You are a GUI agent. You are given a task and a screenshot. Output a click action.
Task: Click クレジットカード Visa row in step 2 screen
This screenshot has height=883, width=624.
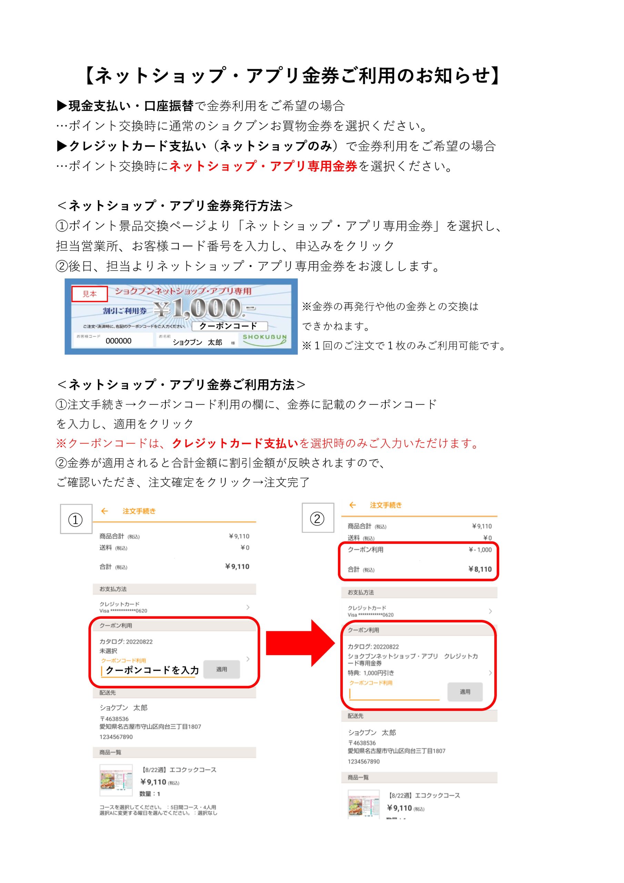coord(419,611)
